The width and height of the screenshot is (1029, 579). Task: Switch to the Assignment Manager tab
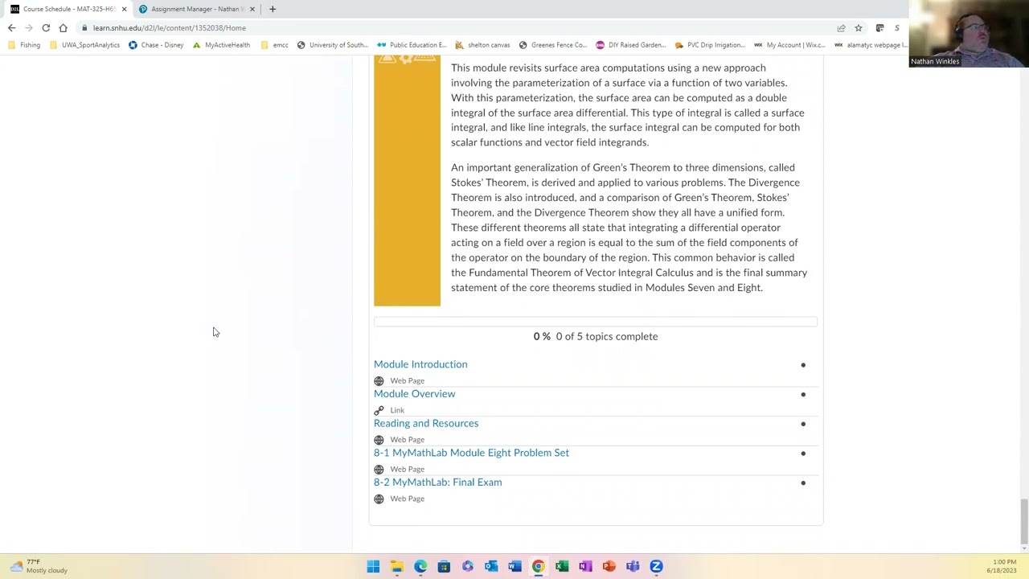pos(196,9)
